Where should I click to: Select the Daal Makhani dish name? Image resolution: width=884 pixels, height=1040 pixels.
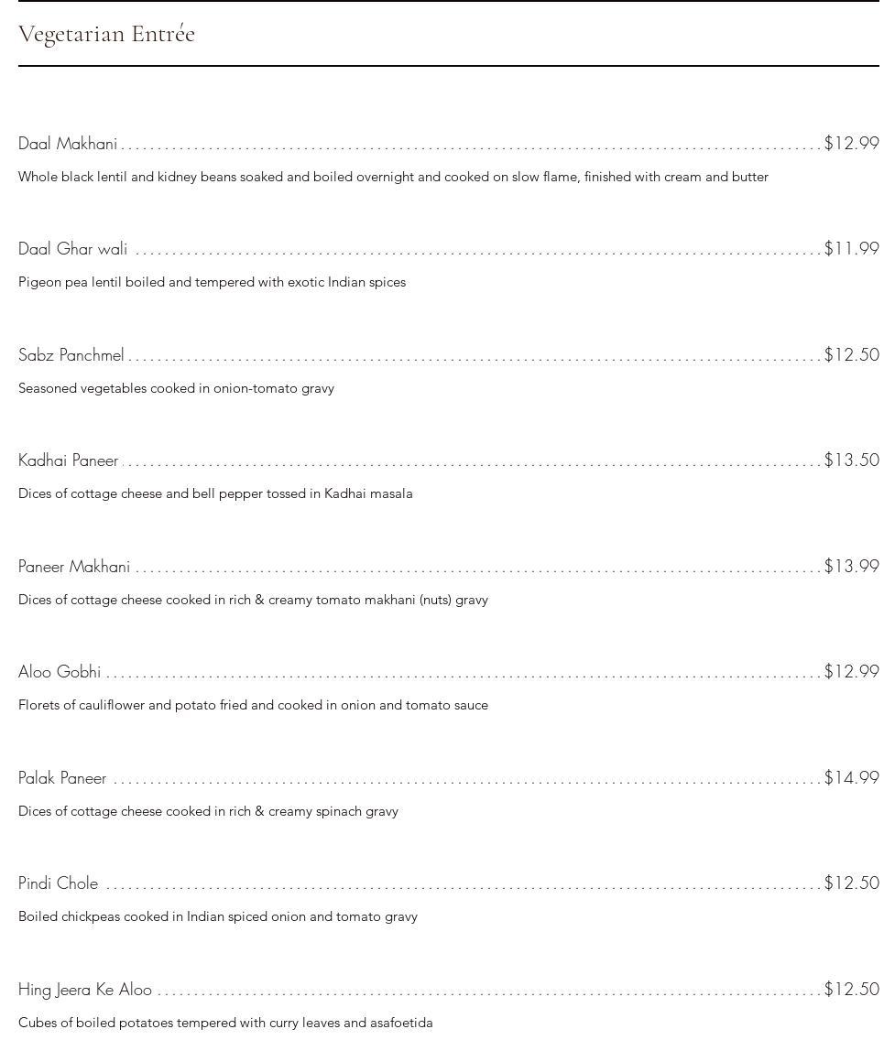click(68, 144)
